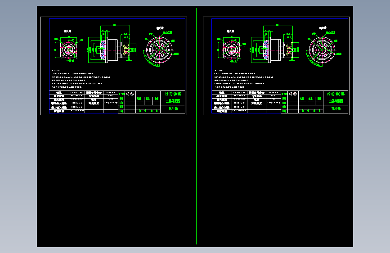Viewport: 390px width, 253px height.
Task: Select circular output-end view on right sheet
Action: pos(322,50)
